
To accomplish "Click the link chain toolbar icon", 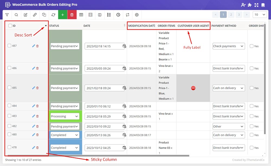I will 35,15.
